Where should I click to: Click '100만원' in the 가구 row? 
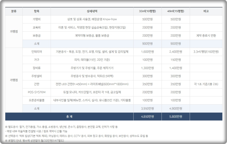(x=147, y=60)
